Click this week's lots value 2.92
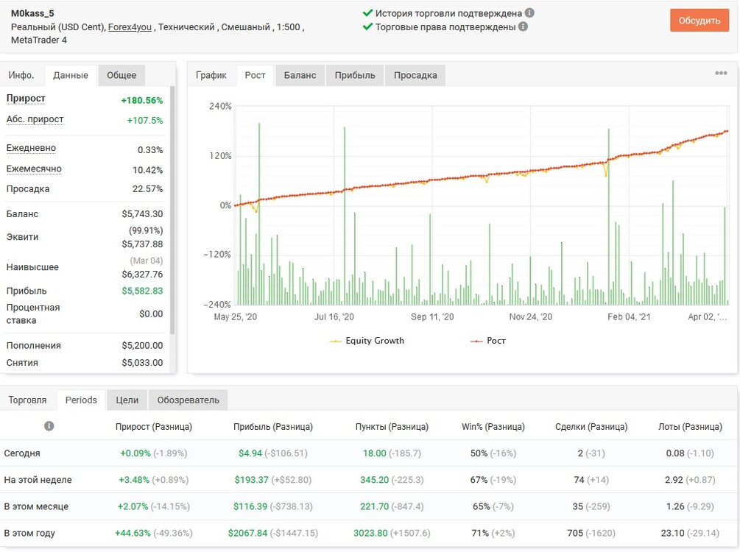 [674, 480]
